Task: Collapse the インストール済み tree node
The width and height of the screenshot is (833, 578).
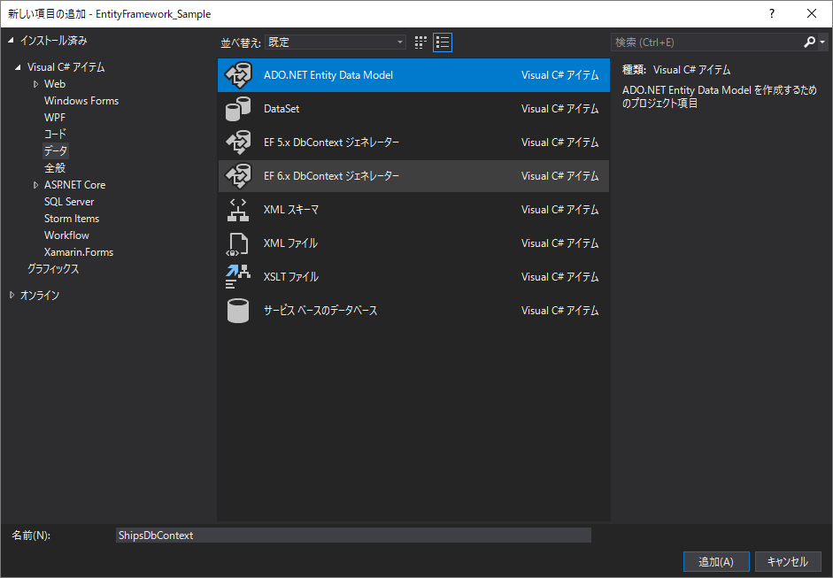Action: [12, 41]
